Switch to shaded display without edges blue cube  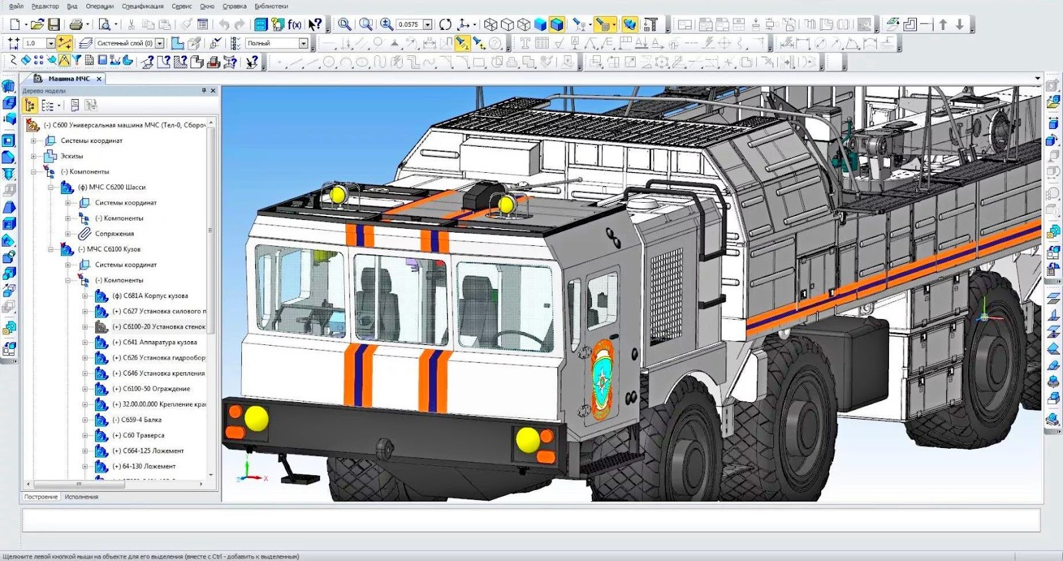(x=541, y=25)
